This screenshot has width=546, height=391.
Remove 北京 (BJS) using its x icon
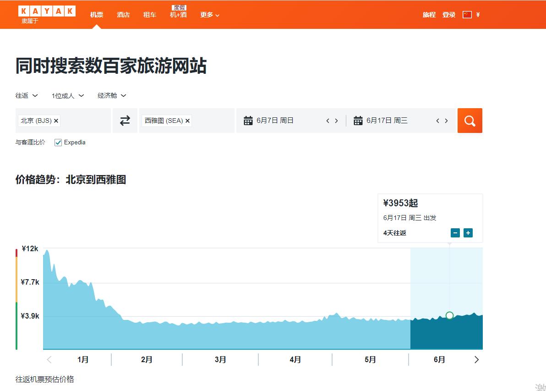[x=55, y=121]
